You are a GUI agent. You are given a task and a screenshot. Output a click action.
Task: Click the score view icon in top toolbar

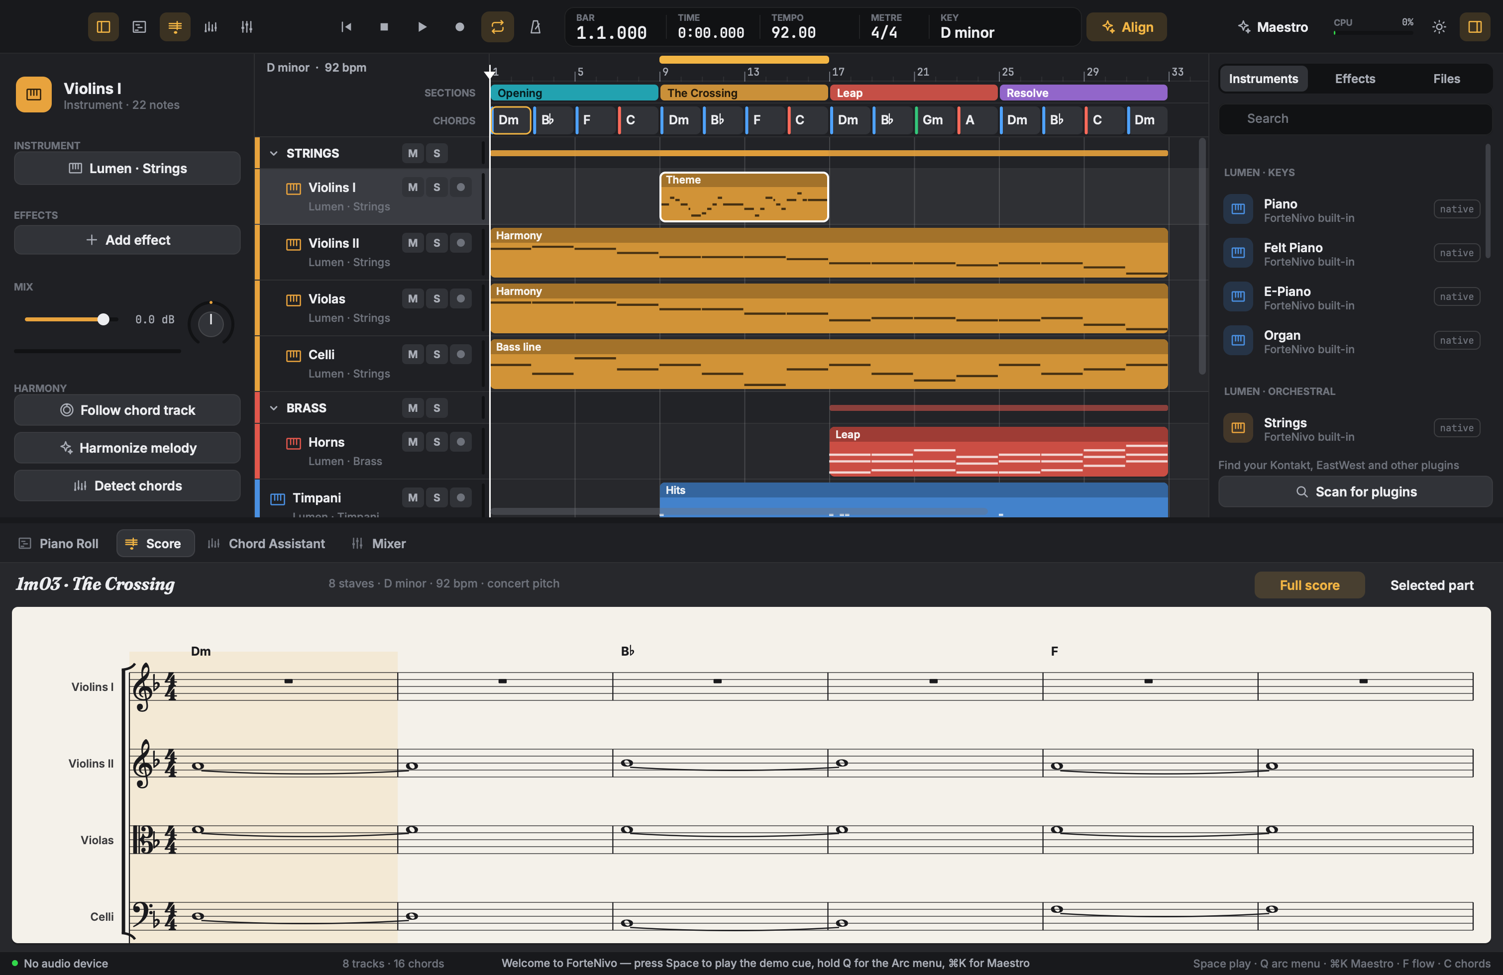(175, 26)
